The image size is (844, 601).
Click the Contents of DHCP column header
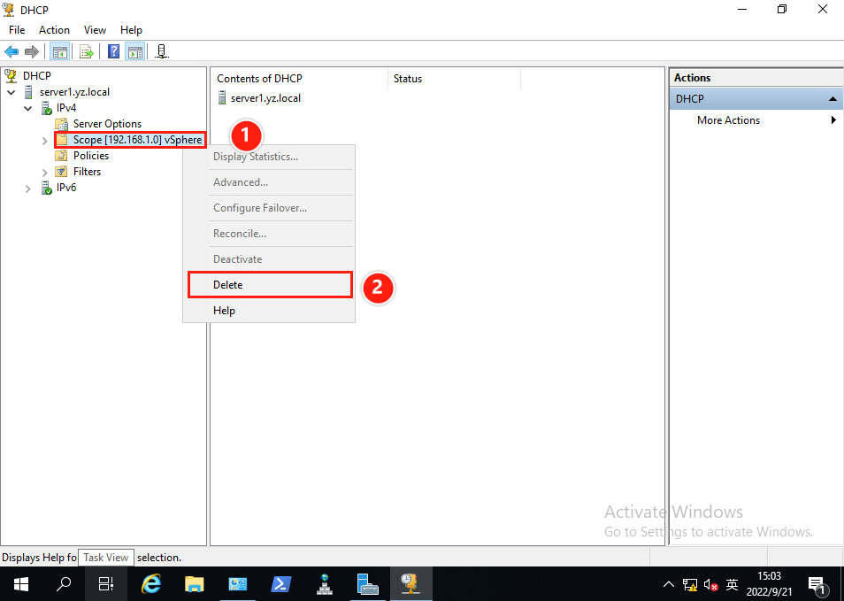(299, 79)
